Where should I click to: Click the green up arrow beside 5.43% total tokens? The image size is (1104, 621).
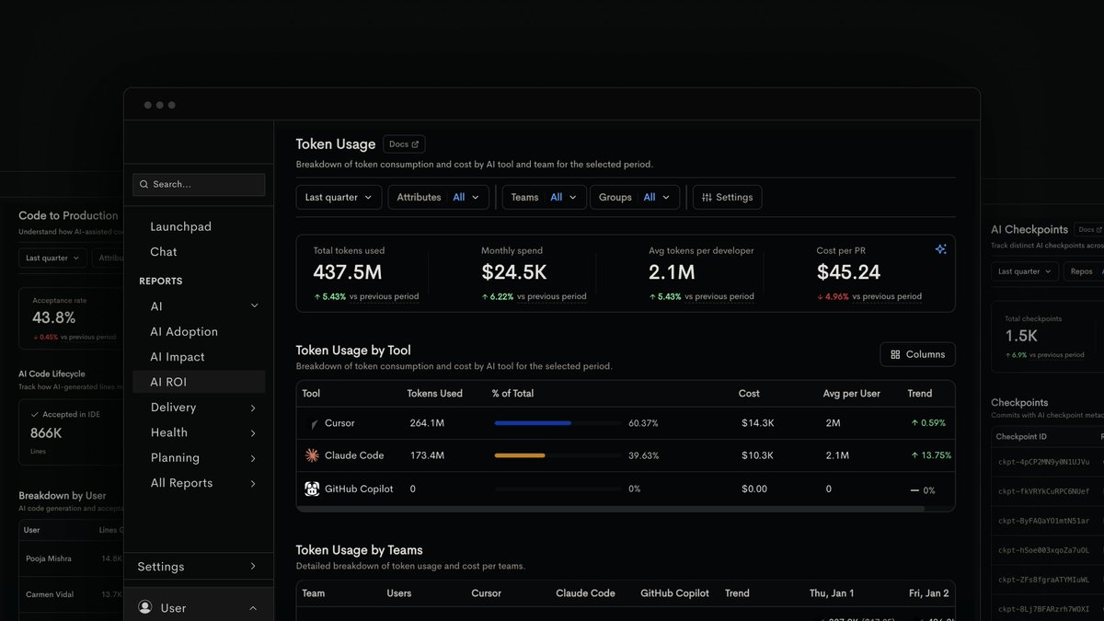[316, 296]
